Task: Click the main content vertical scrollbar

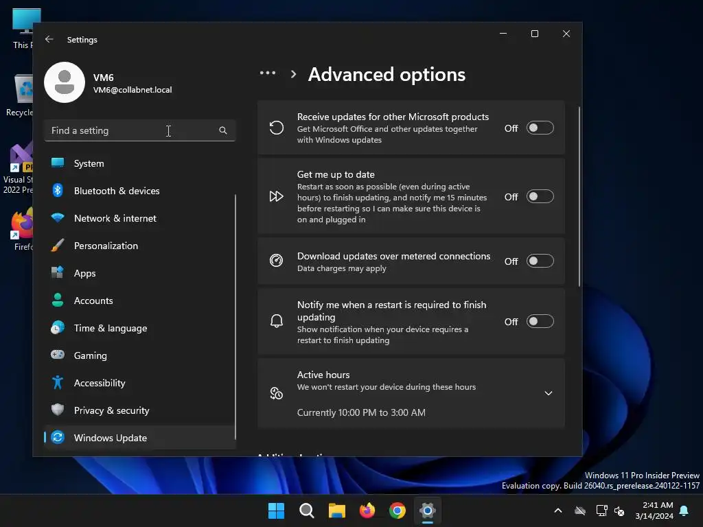Action: (x=579, y=196)
